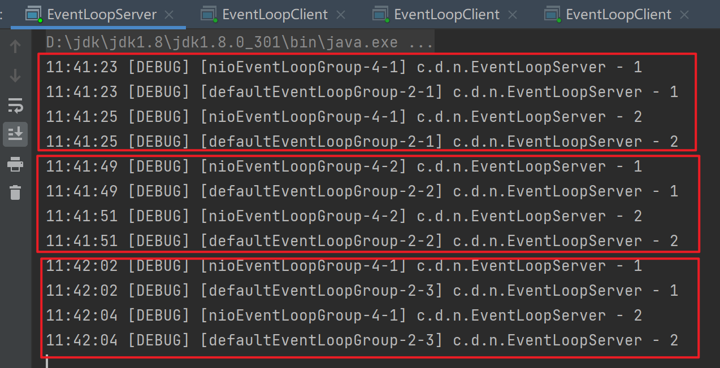Click the 11:42:02 defaultEventLoopGroup-2-3 log line
Screen dimensions: 720x368
point(362,291)
